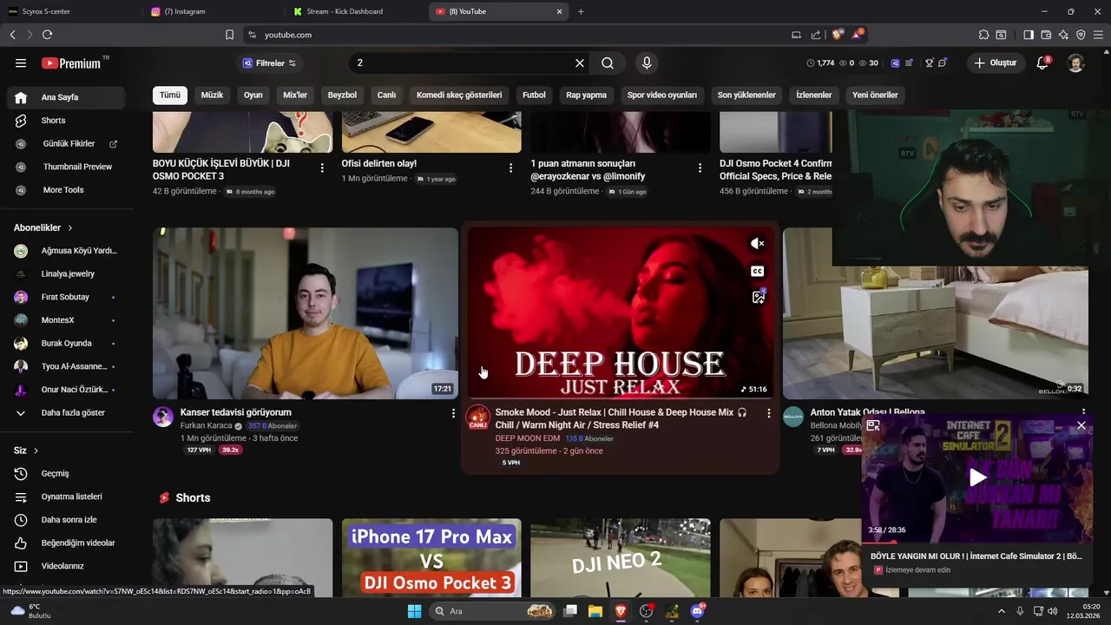
Task: Open options for Smoke Mood video
Action: [x=768, y=413]
